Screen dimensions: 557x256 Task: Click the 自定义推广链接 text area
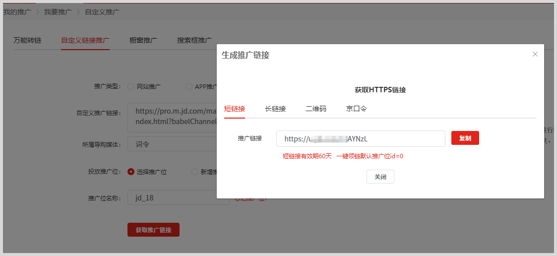pos(172,117)
